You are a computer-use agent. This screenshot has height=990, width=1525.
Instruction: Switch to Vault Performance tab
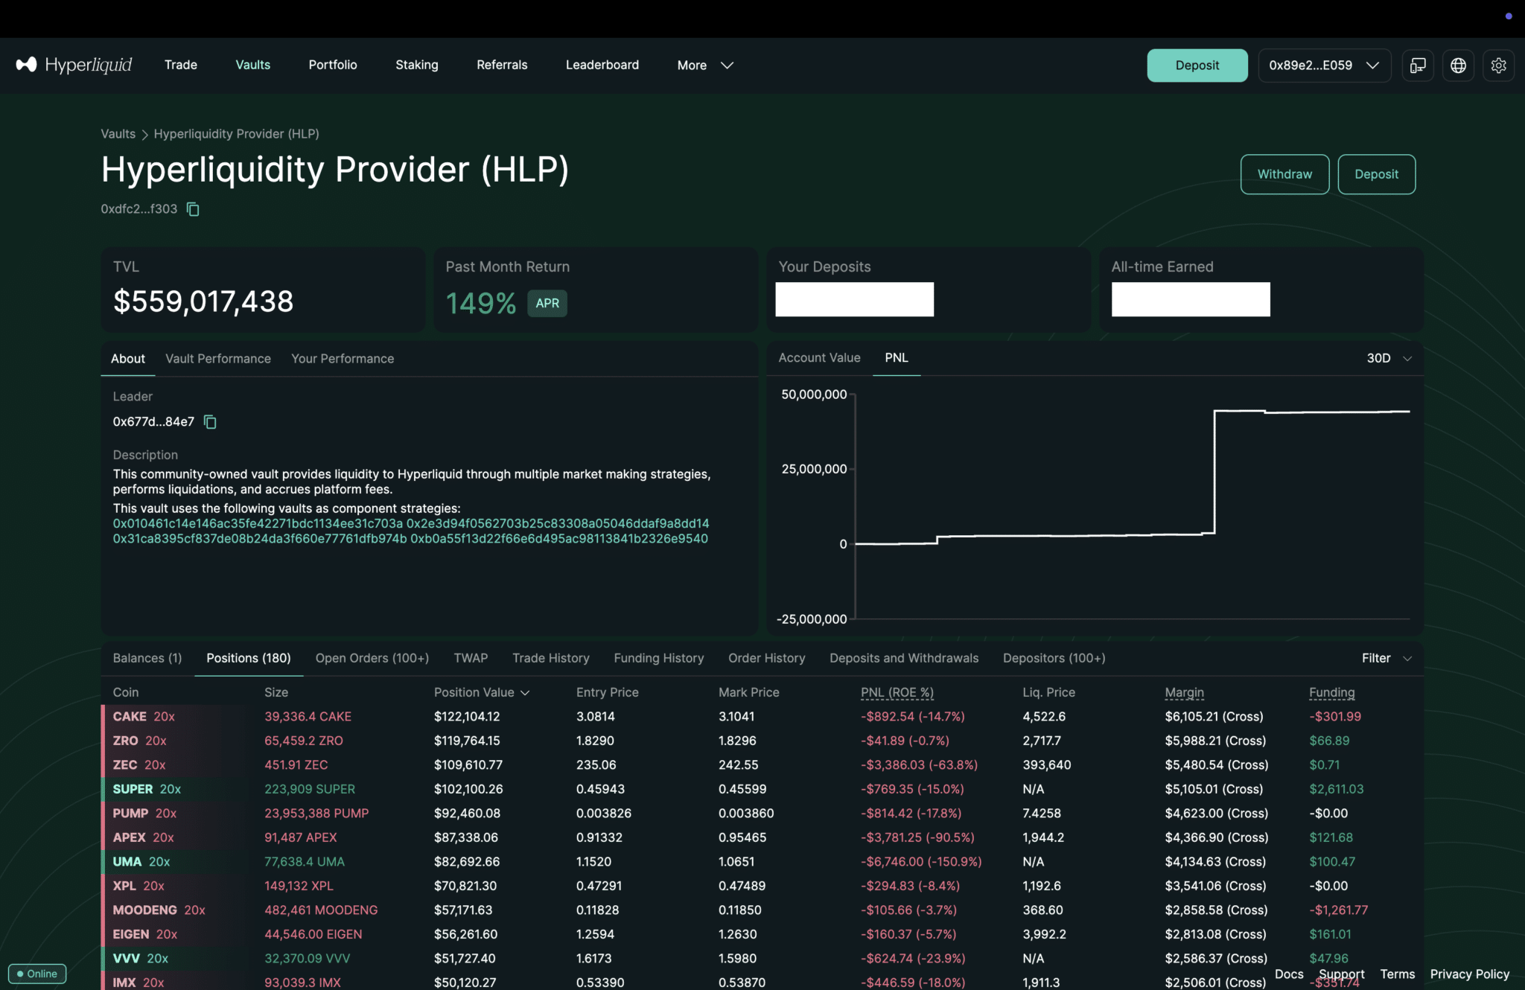pos(218,359)
